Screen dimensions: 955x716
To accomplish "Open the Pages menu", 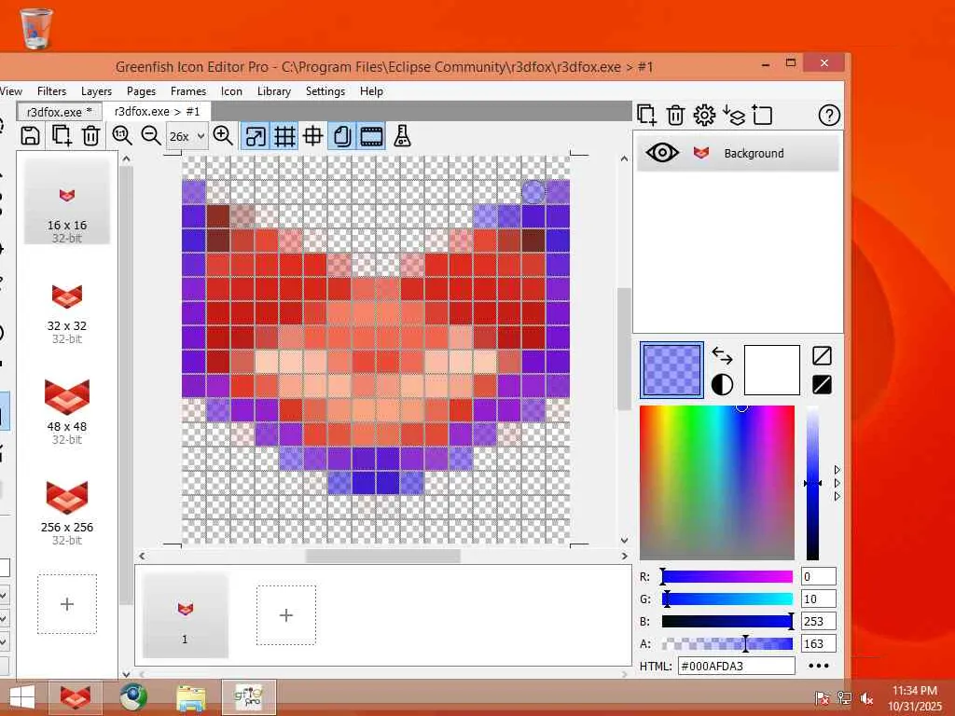I will [142, 91].
